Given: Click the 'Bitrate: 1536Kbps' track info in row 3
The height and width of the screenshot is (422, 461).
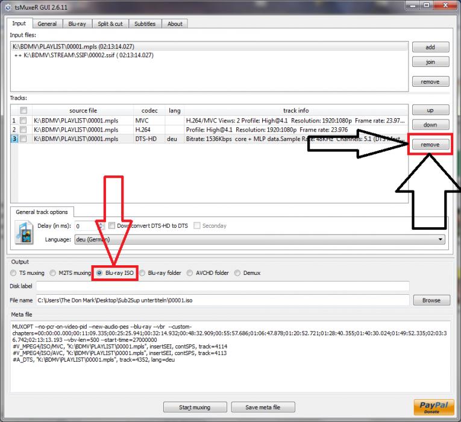Looking at the screenshot, I should click(x=296, y=139).
